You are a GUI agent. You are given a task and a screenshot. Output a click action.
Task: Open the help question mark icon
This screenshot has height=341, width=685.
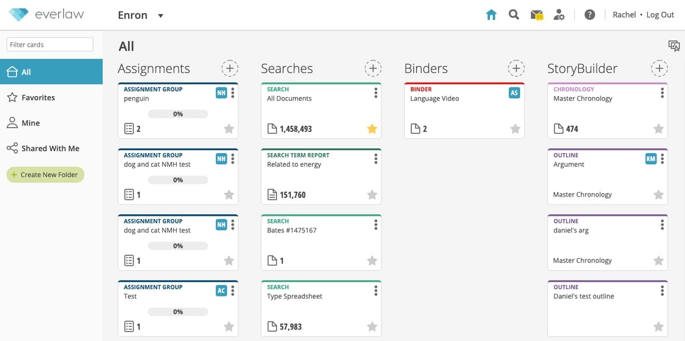pyautogui.click(x=590, y=15)
